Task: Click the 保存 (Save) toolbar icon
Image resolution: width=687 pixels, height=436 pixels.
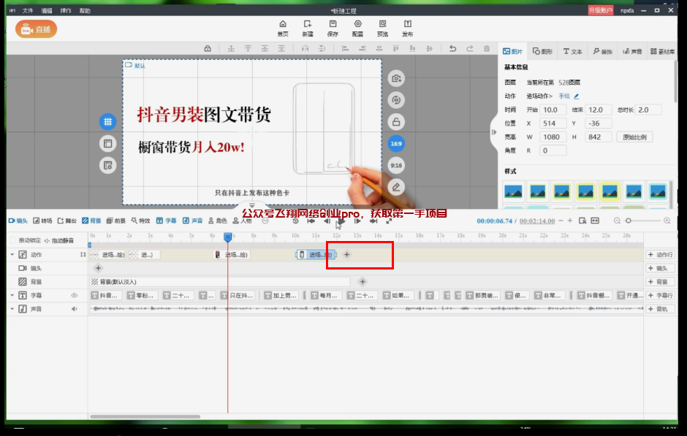Action: coord(333,28)
